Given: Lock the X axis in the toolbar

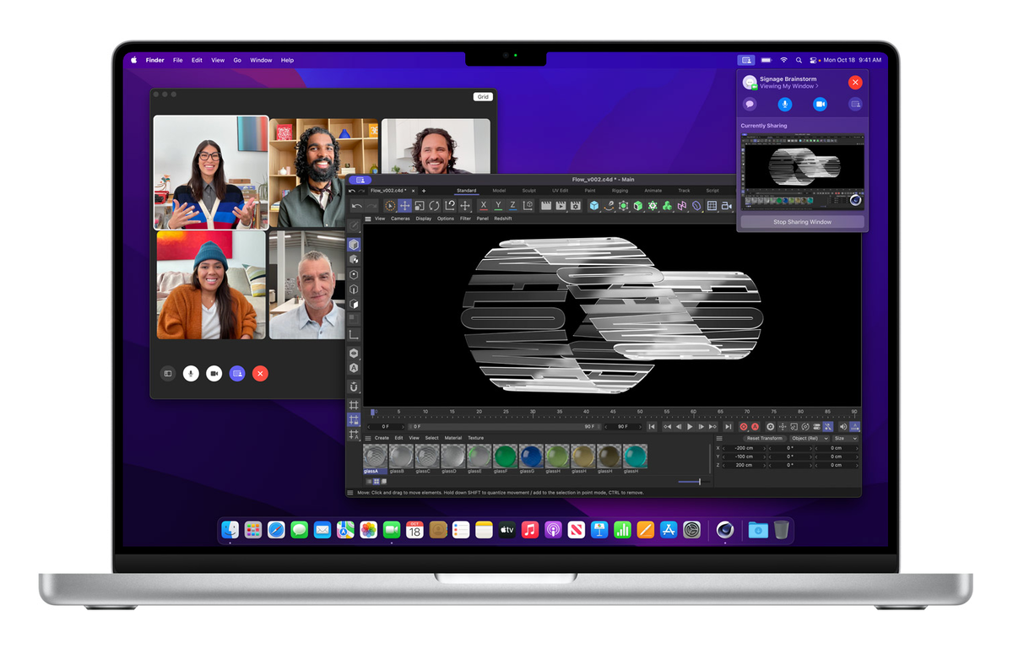Looking at the screenshot, I should (x=483, y=205).
